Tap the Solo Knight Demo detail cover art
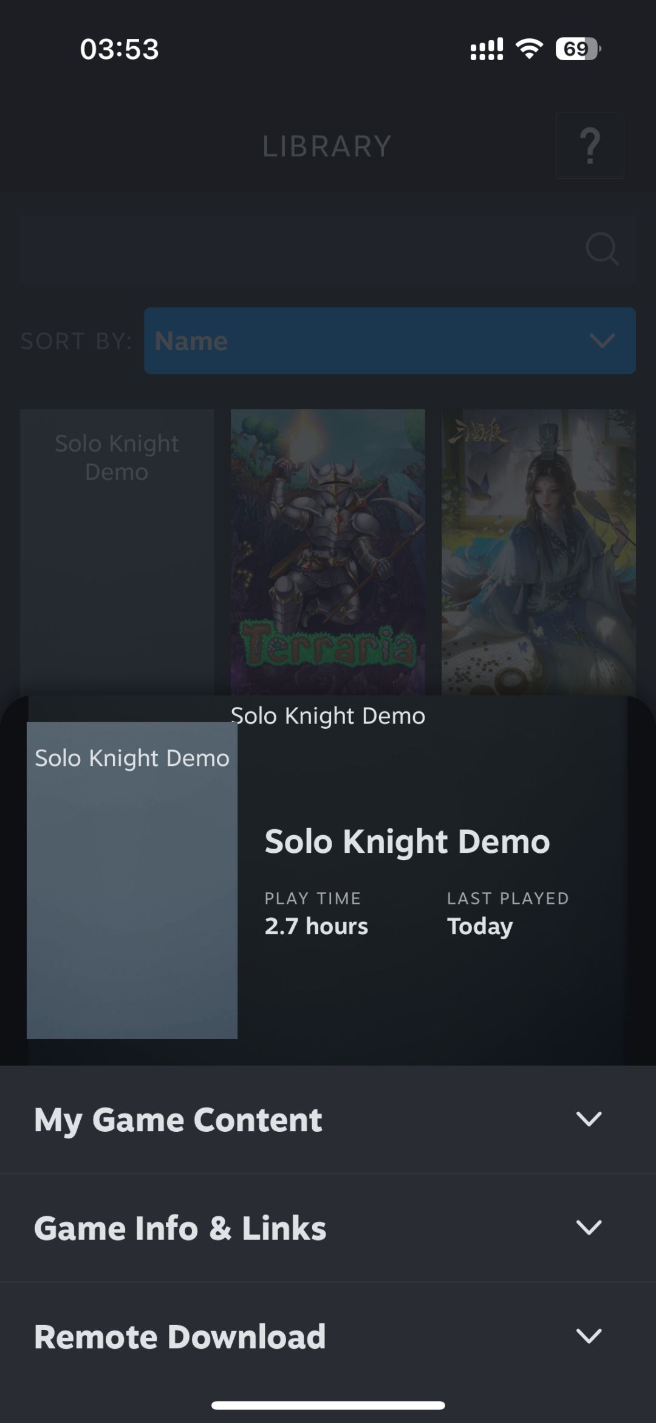Viewport: 656px width, 1423px height. (132, 880)
